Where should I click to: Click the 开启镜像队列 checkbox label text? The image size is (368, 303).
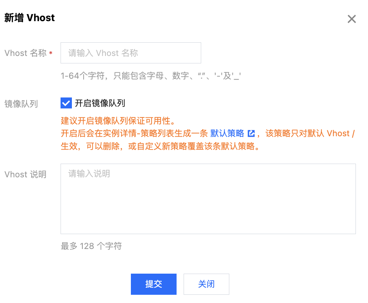coord(100,103)
